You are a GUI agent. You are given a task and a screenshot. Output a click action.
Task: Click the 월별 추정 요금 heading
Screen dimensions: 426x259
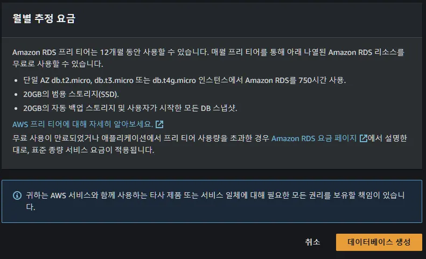[x=44, y=19]
